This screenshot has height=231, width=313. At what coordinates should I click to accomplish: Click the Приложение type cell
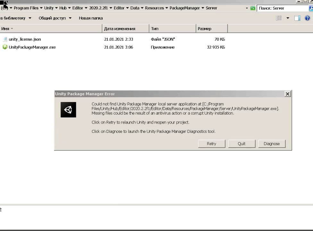[x=163, y=47]
